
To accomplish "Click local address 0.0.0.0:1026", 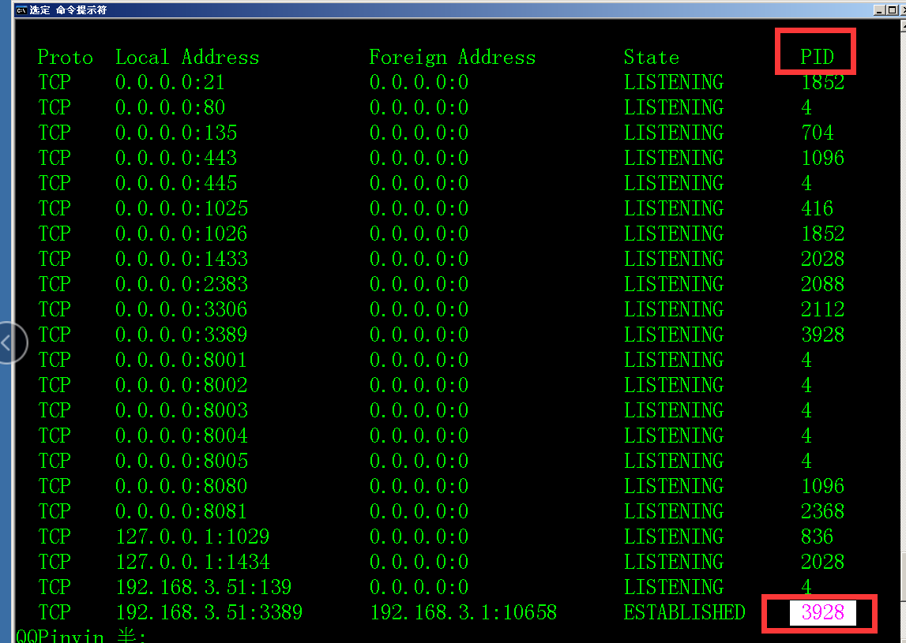I will [x=182, y=234].
